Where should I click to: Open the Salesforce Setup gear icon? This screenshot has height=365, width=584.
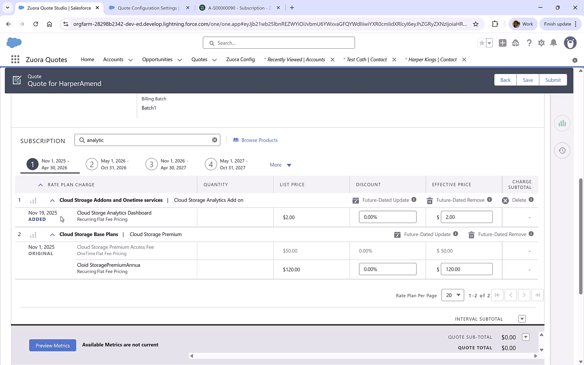click(x=541, y=43)
